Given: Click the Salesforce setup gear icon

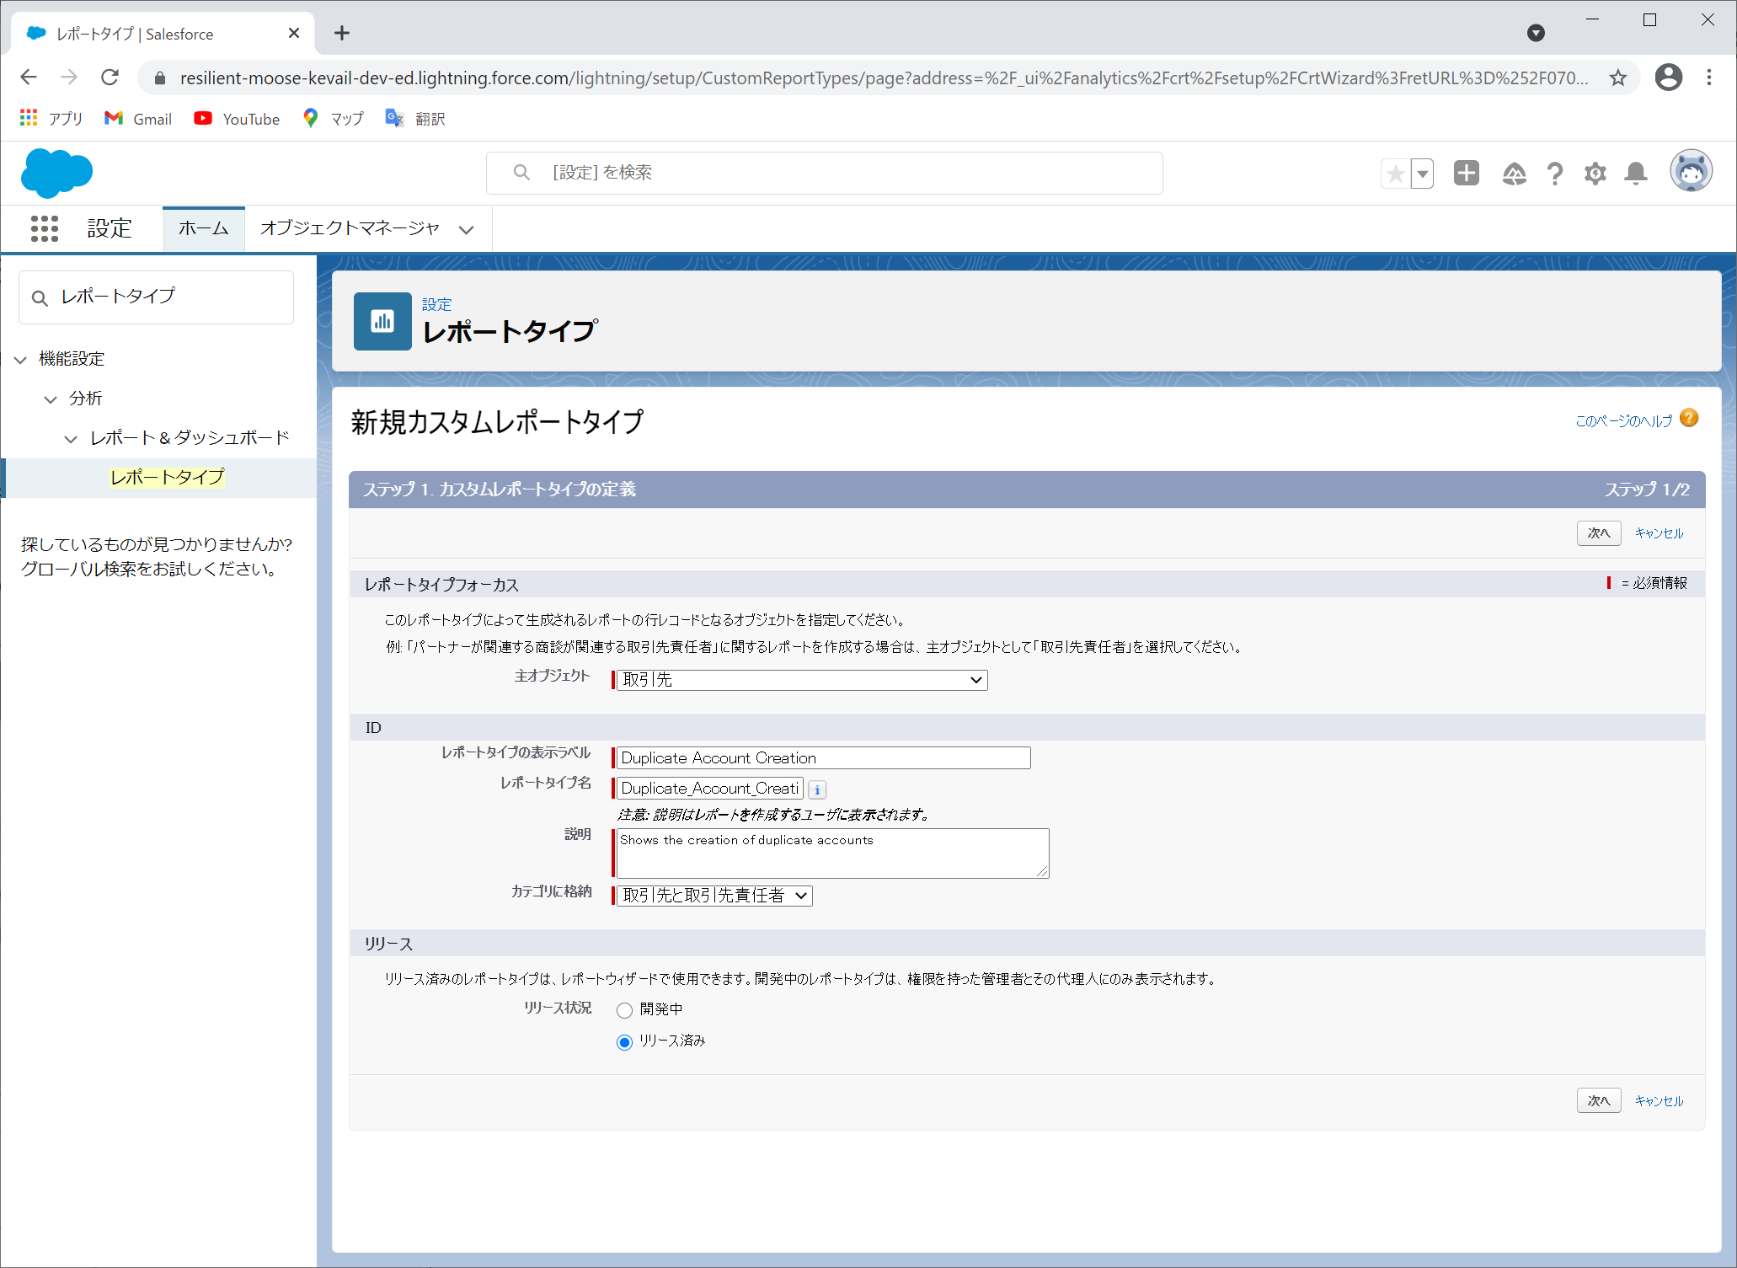Looking at the screenshot, I should (x=1595, y=174).
